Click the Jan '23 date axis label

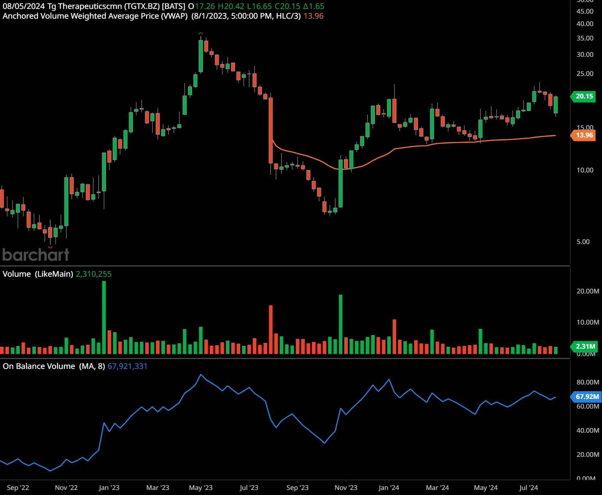[109, 488]
